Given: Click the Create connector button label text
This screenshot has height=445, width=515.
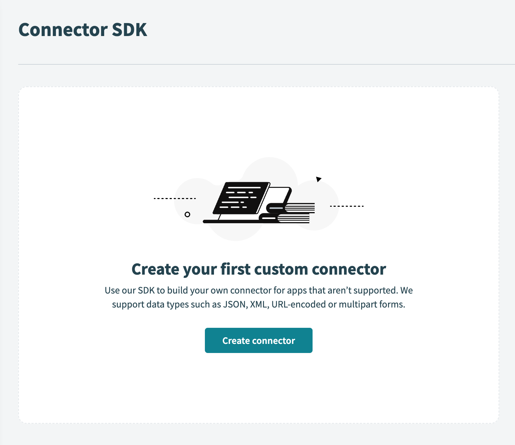Looking at the screenshot, I should (x=259, y=340).
